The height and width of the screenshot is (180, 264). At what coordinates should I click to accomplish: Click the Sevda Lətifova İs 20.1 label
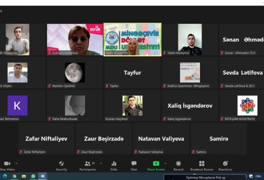point(240,86)
